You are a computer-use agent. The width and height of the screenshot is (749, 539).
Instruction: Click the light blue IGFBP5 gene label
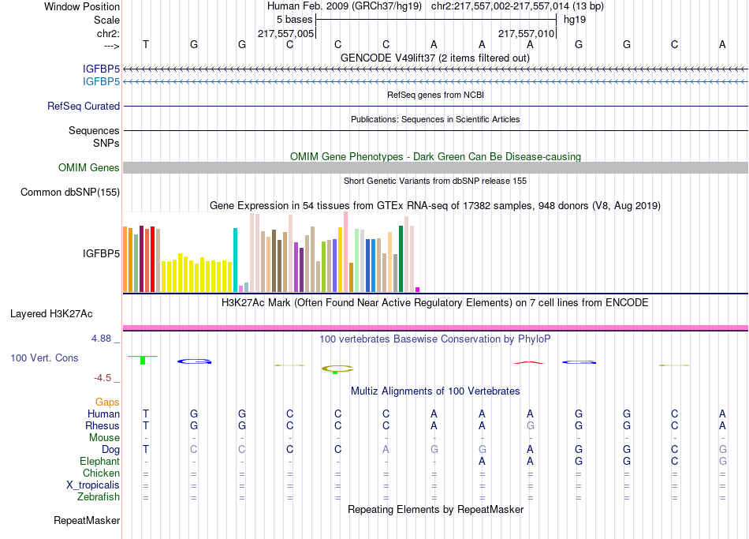click(x=101, y=82)
